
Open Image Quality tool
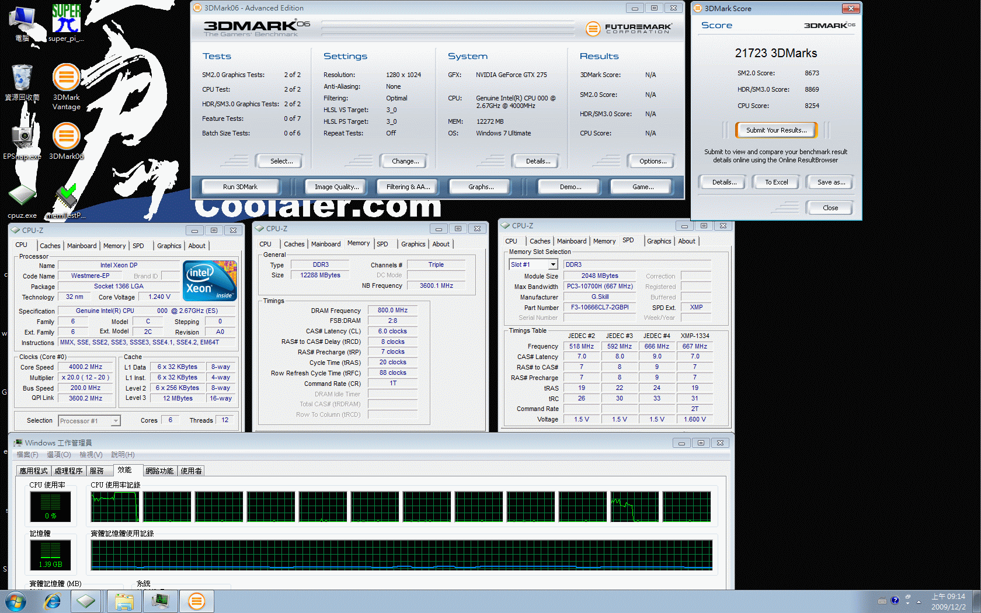coord(336,187)
